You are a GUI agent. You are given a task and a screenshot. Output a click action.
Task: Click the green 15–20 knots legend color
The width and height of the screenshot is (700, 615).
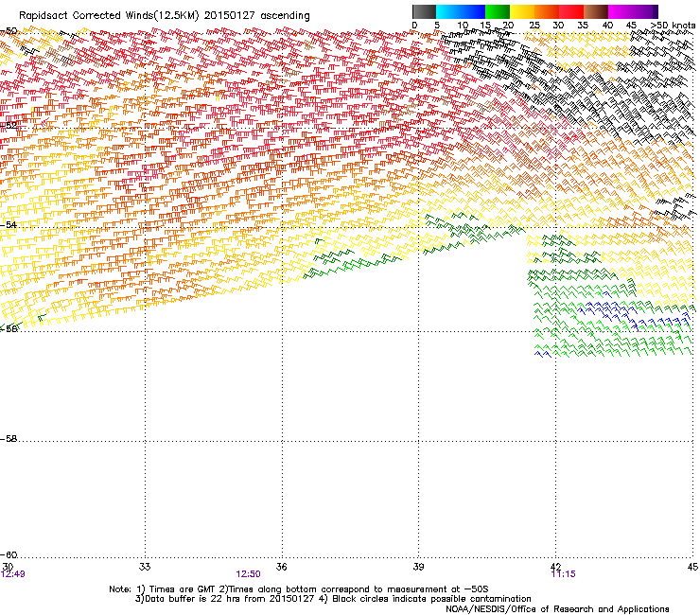point(498,11)
